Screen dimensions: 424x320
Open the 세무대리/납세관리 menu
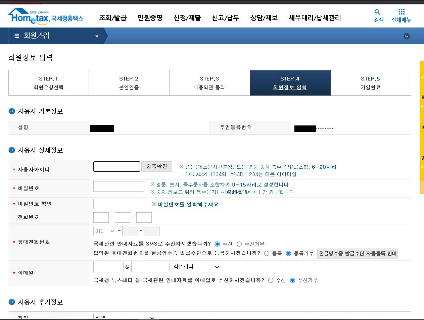[x=315, y=18]
